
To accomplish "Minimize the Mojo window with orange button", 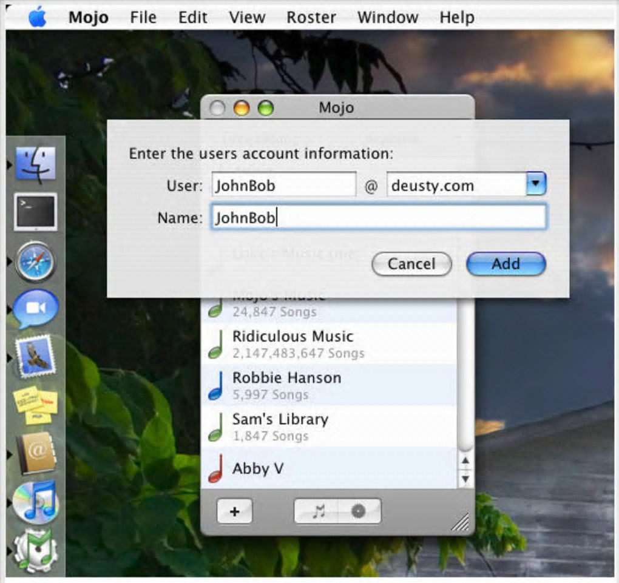I will pos(242,108).
